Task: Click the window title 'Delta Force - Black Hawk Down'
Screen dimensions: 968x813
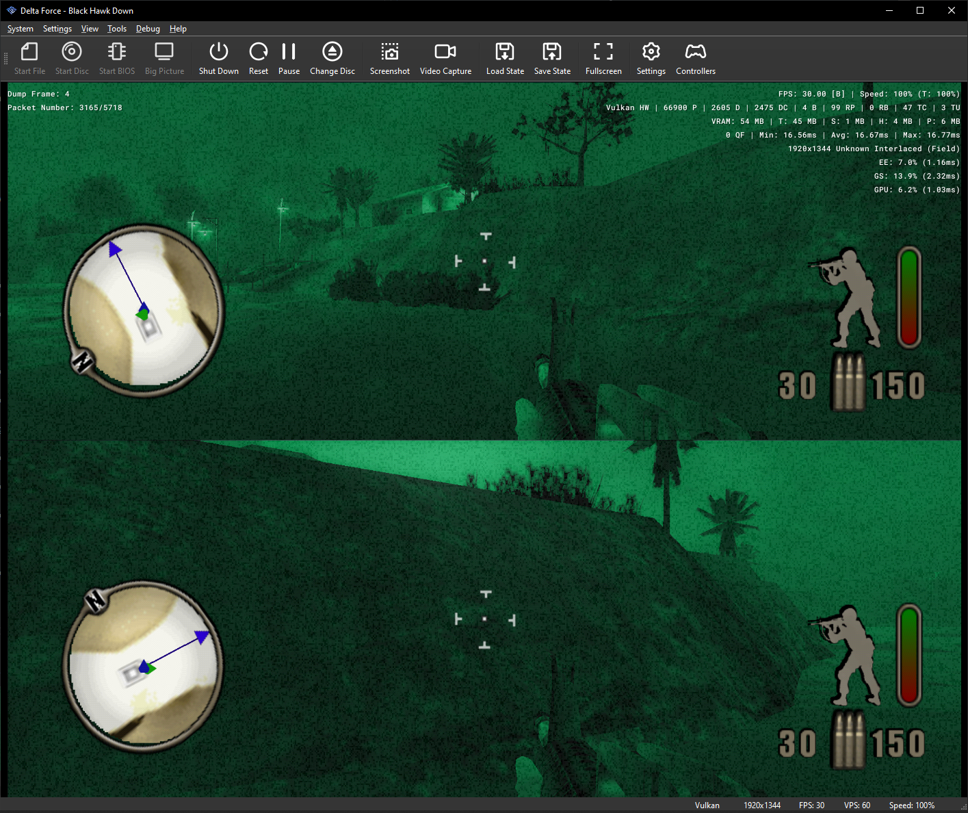Action: coord(77,10)
